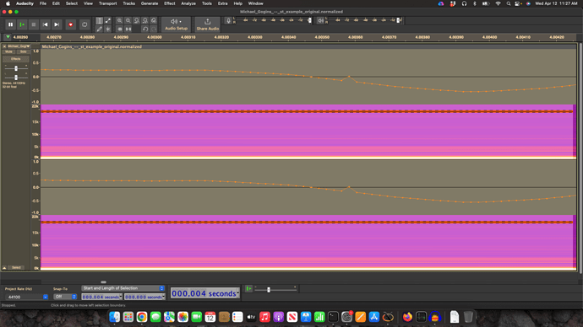Solo the Michael_Gogins track
Screen dimensions: 583x327
pyautogui.click(x=23, y=52)
